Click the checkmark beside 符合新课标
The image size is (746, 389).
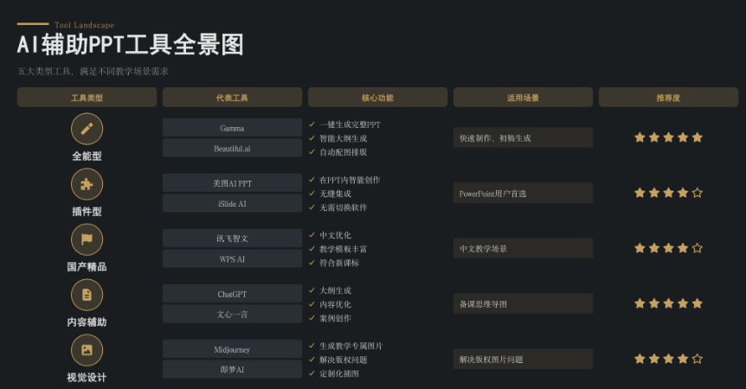click(312, 263)
